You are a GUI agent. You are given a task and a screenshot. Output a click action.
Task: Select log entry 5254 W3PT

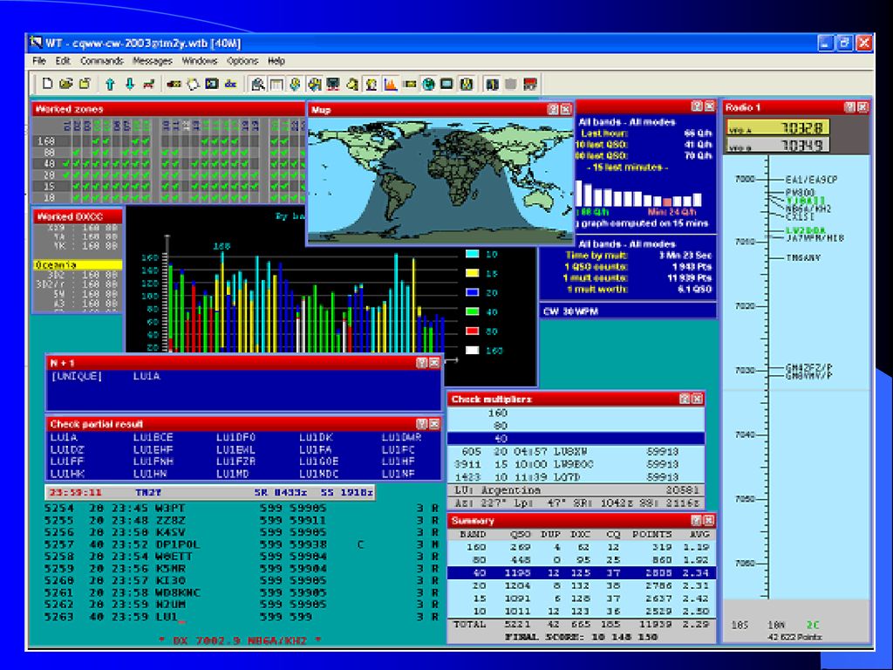242,508
